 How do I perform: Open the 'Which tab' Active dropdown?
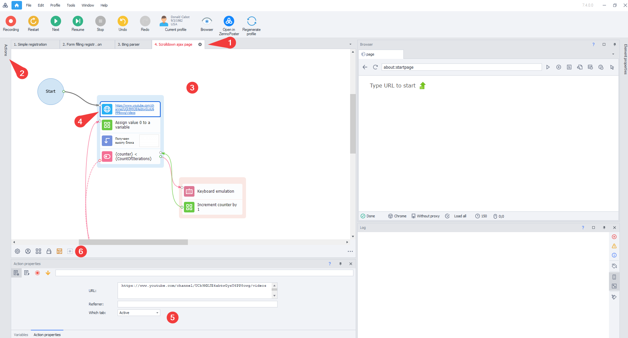139,313
